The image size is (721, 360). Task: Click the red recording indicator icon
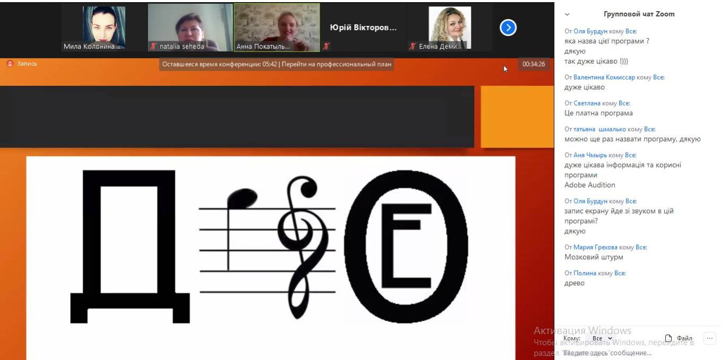point(10,64)
